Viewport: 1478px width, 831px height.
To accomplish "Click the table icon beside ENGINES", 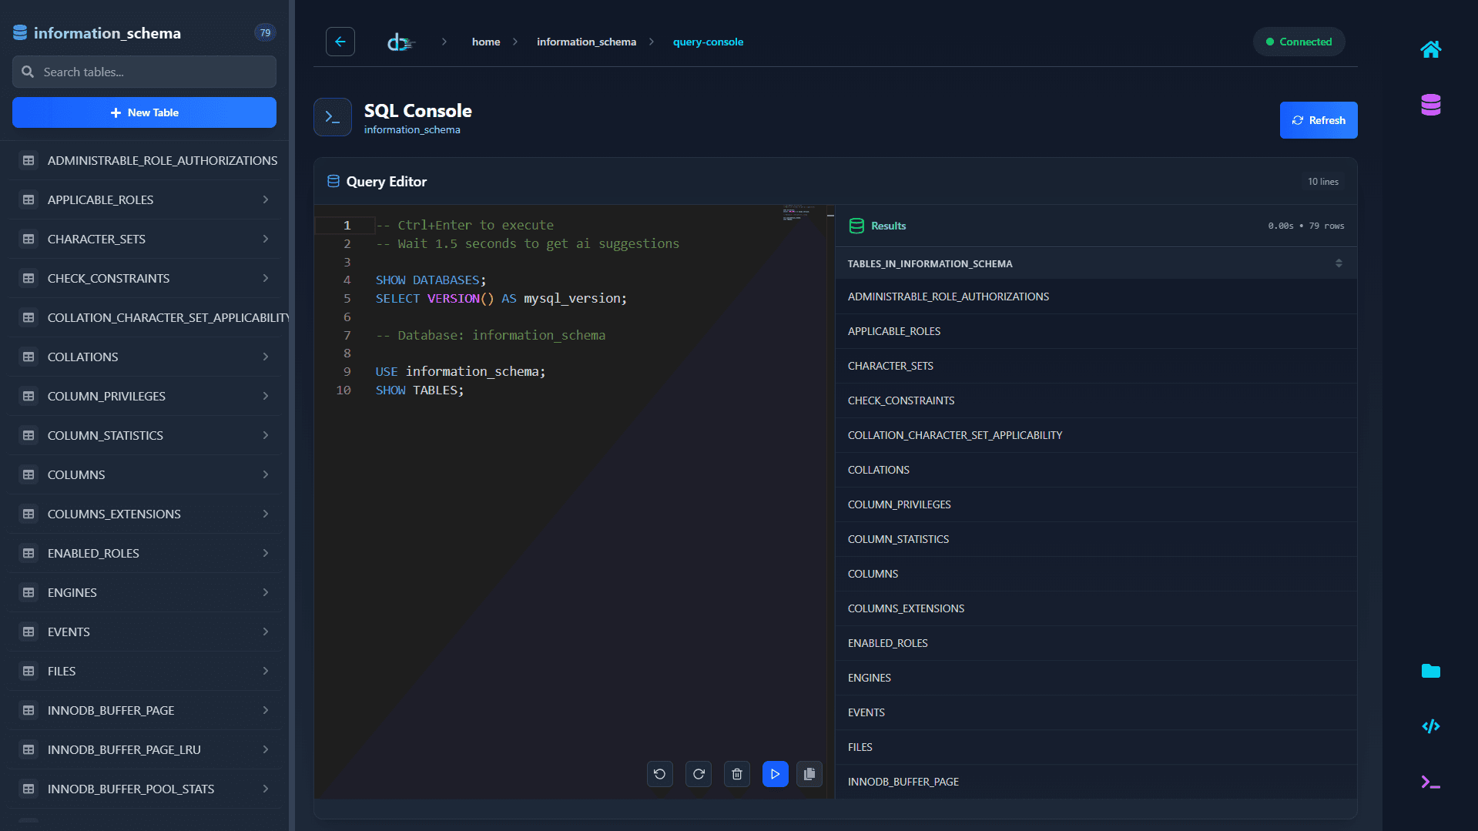I will click(28, 592).
